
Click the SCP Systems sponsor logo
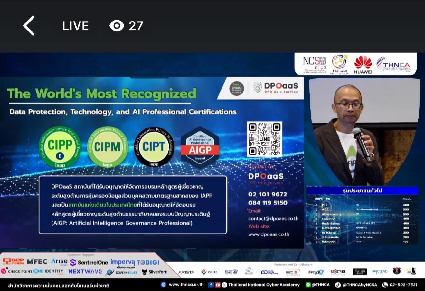[x=13, y=261]
